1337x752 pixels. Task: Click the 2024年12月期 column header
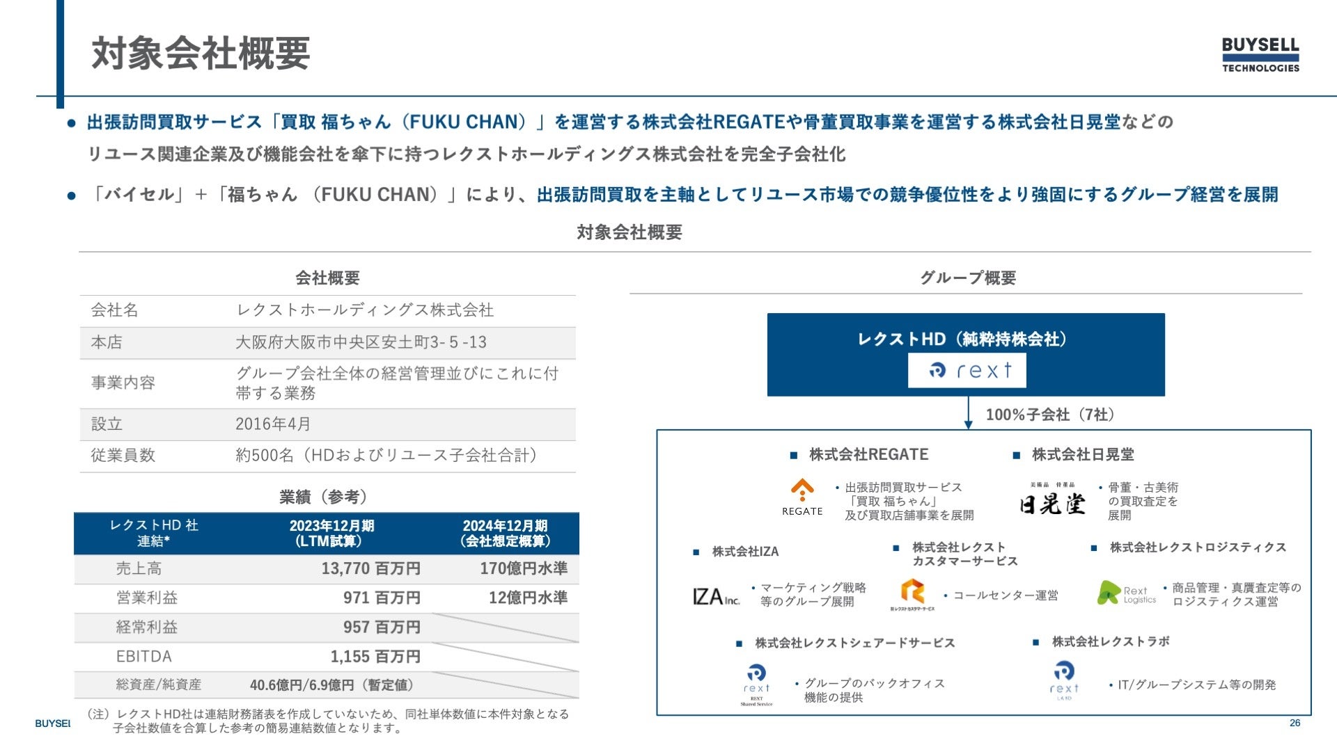(x=505, y=533)
